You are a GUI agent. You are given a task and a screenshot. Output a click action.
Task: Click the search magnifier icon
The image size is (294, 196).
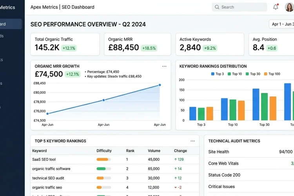[x=217, y=7]
